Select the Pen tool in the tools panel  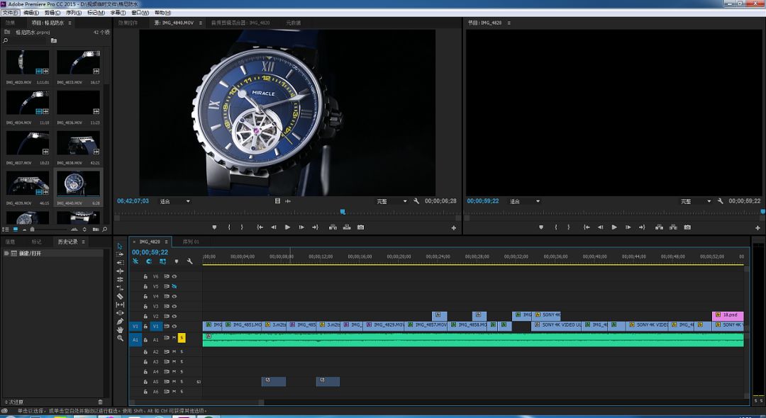120,322
